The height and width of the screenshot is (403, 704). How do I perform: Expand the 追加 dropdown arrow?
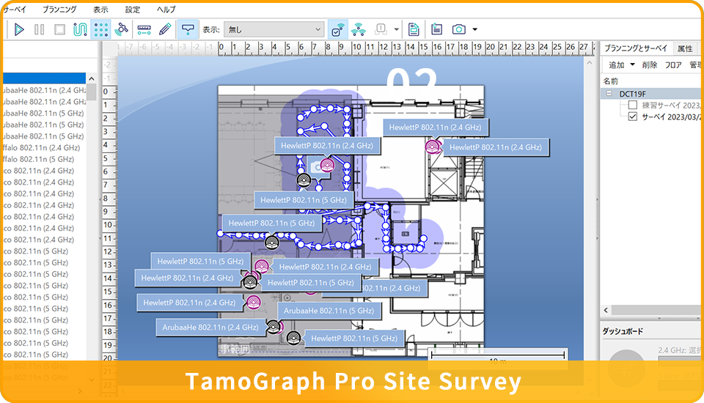(632, 64)
